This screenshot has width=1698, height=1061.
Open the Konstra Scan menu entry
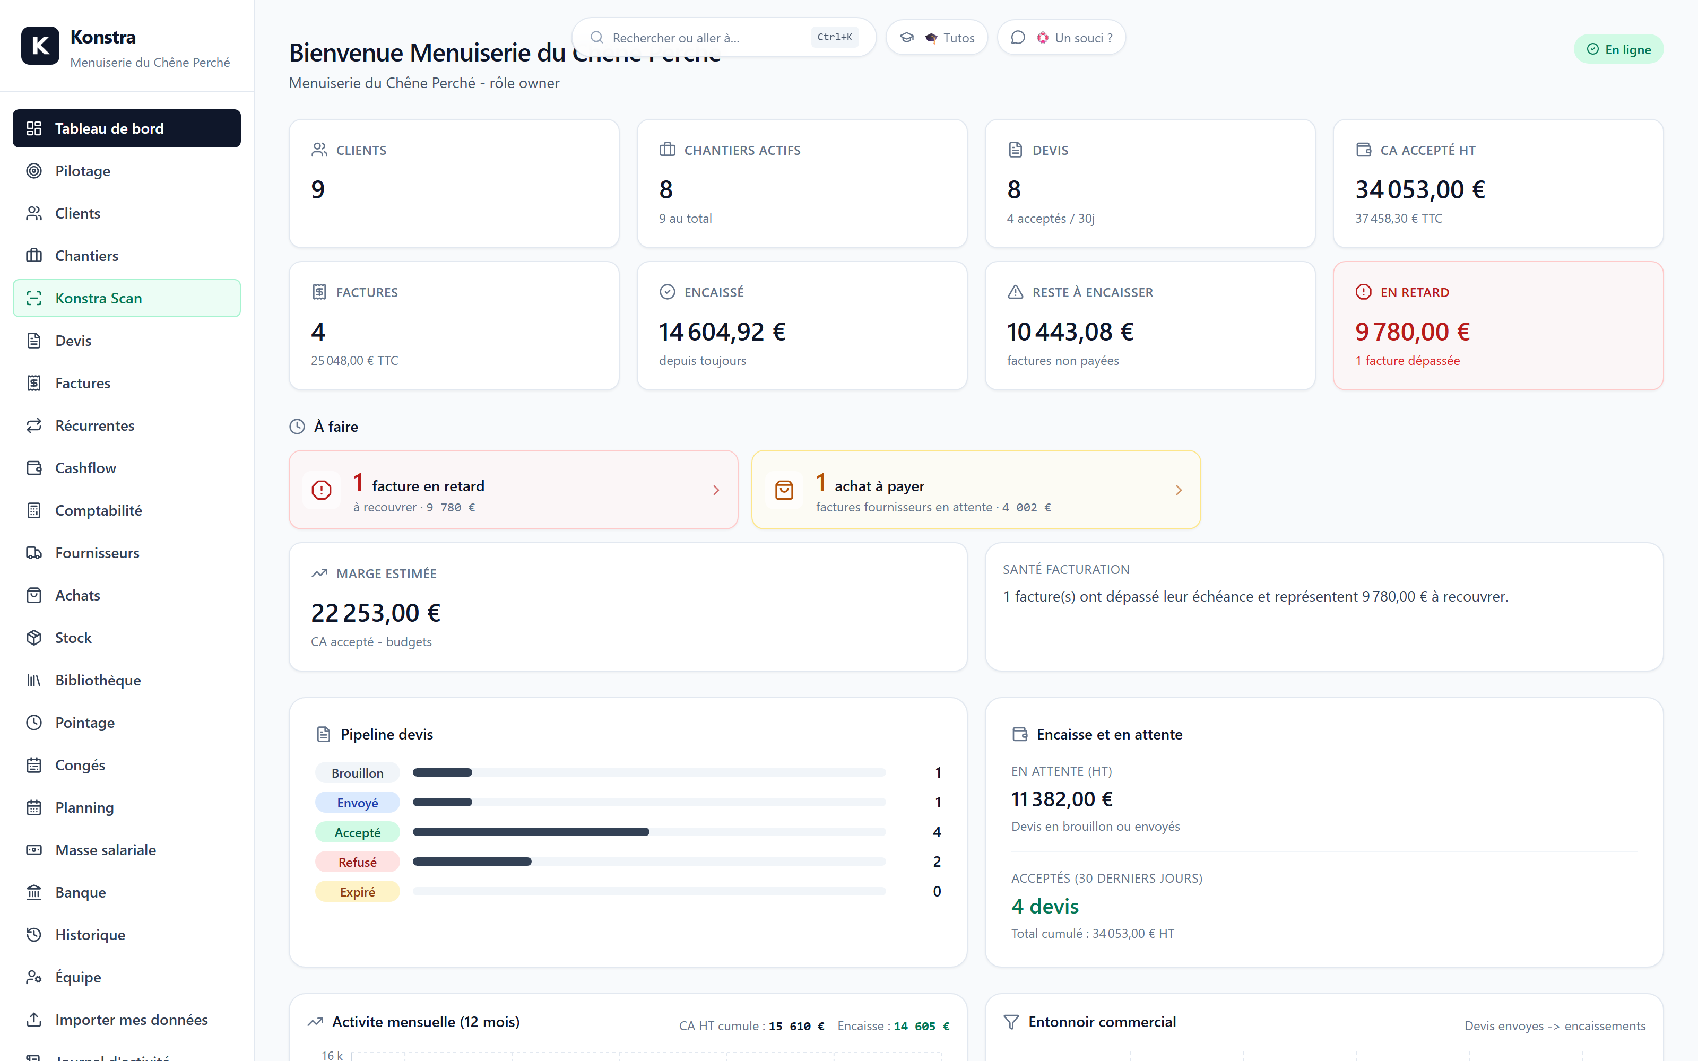click(x=127, y=298)
